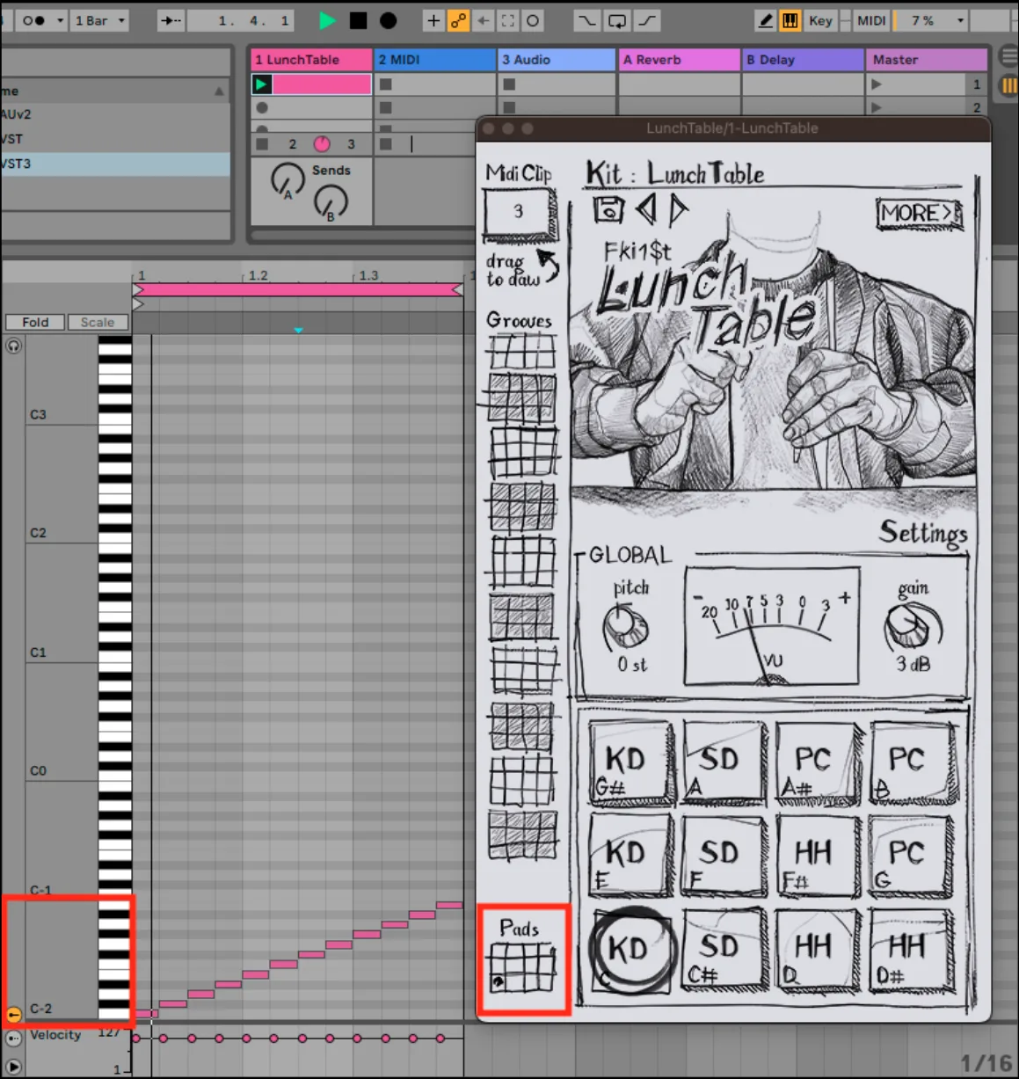Toggle the Punch-In switch

pos(586,20)
